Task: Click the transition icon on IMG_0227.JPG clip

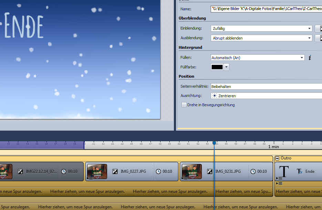Action: [x=115, y=172]
